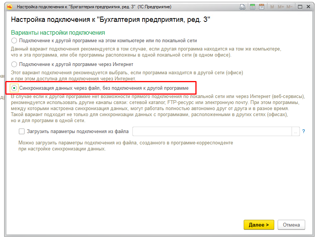Click the Далее > button

(x=259, y=225)
